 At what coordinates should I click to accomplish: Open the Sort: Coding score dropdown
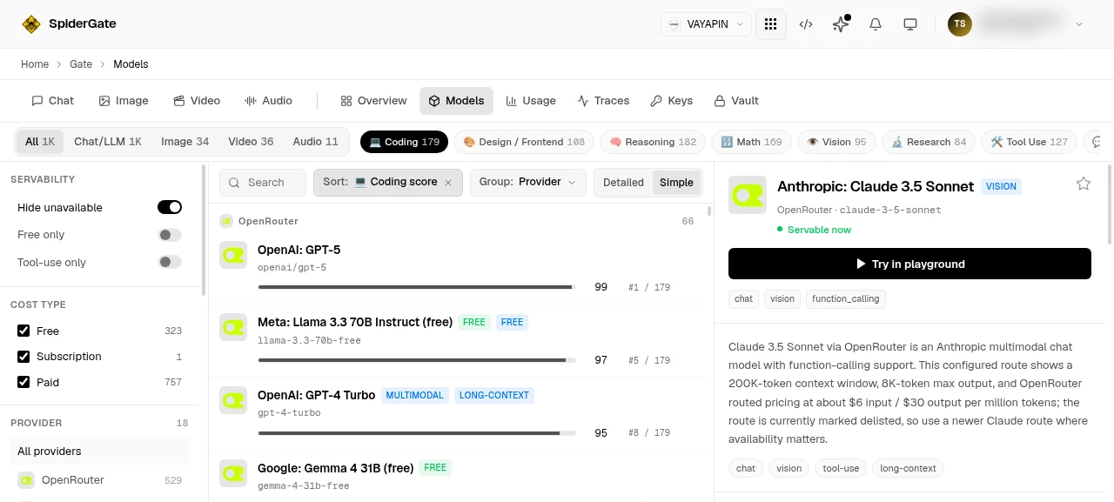tap(386, 183)
